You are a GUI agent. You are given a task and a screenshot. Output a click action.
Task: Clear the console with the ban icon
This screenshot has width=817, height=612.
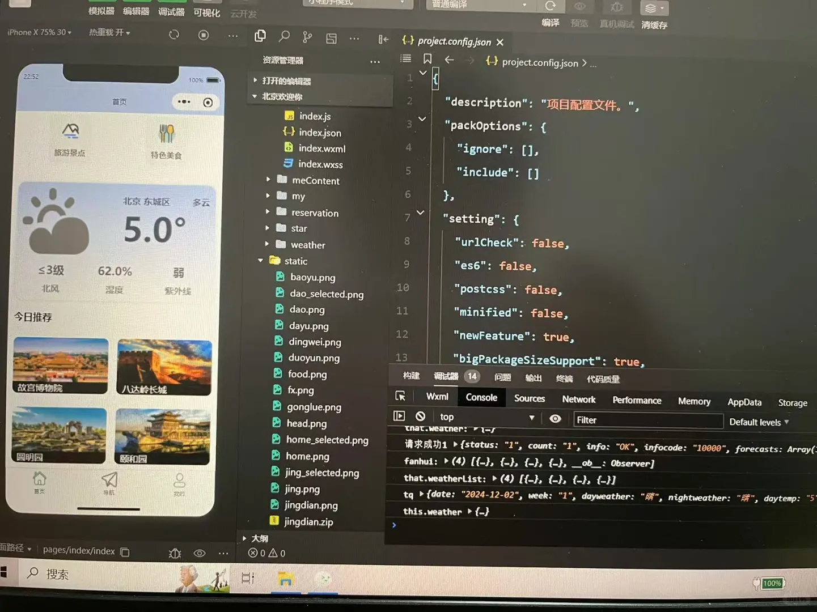coord(420,416)
